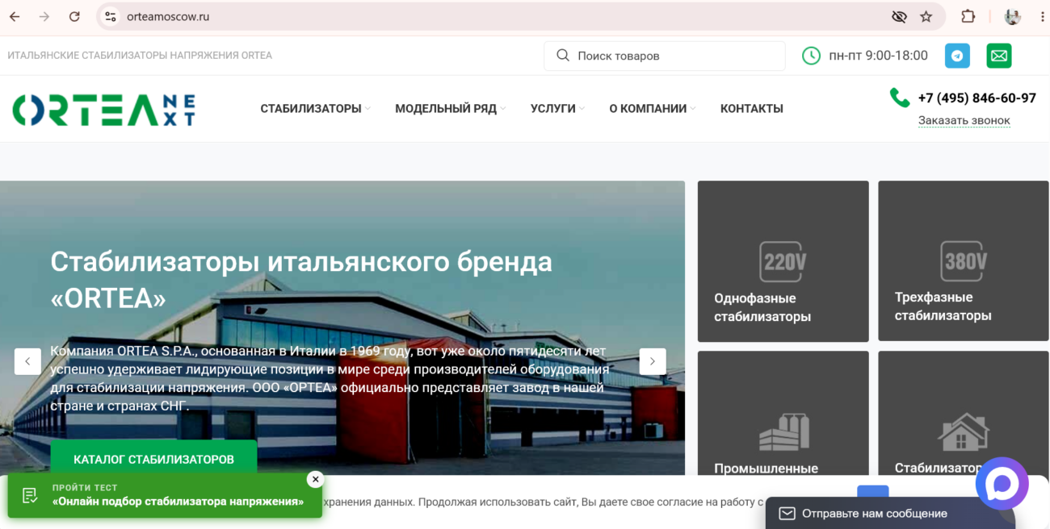Open the Модельный ряд menu
The width and height of the screenshot is (1050, 529).
(x=446, y=108)
